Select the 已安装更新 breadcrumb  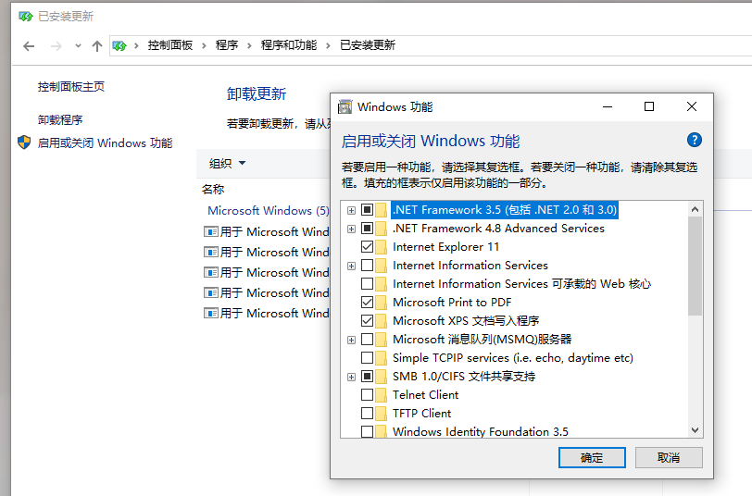tap(368, 45)
